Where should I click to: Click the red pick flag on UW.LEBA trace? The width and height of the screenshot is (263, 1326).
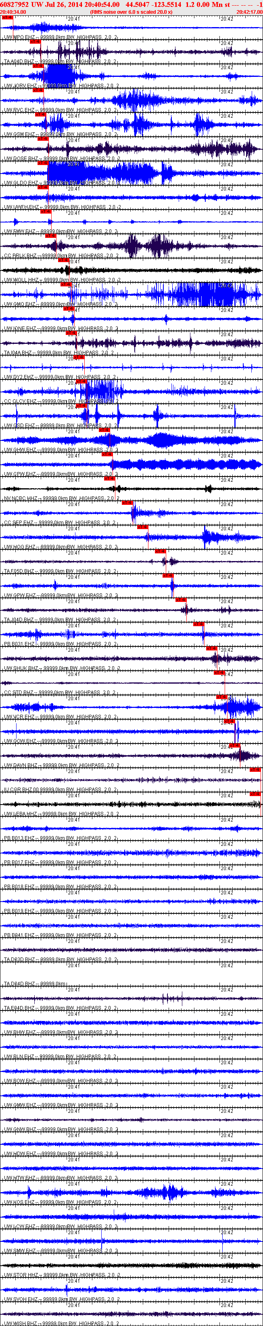[x=255, y=794]
